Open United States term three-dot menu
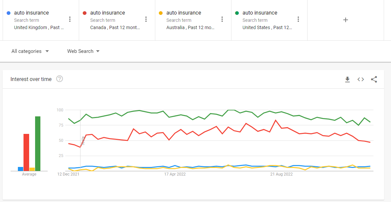 (298, 20)
